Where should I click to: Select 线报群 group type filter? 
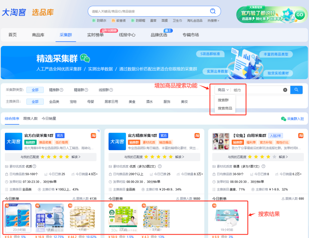pos(104,90)
